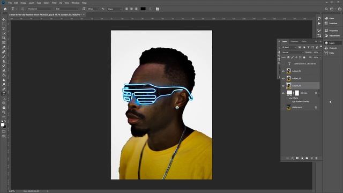Screen dimensions: 343x193
Task: Switch to the Channels tab in Layers panel
Action: (294, 41)
